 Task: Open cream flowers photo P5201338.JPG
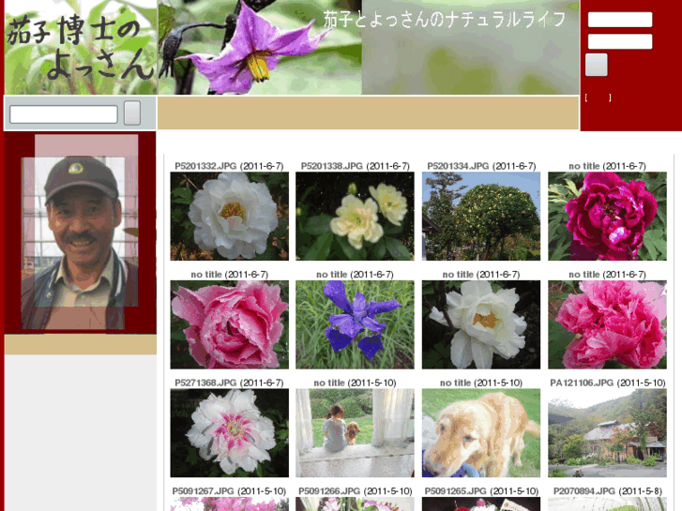(x=355, y=217)
